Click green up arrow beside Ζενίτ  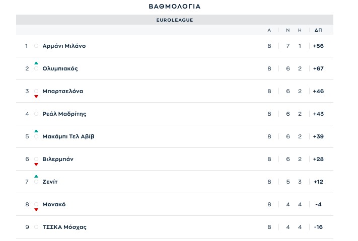[36, 176]
